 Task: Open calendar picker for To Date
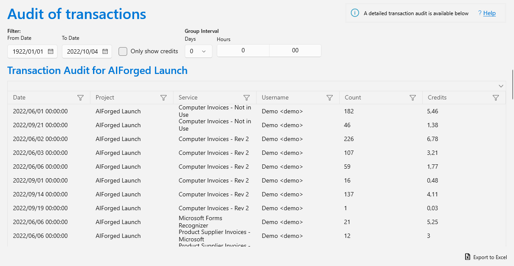point(105,51)
